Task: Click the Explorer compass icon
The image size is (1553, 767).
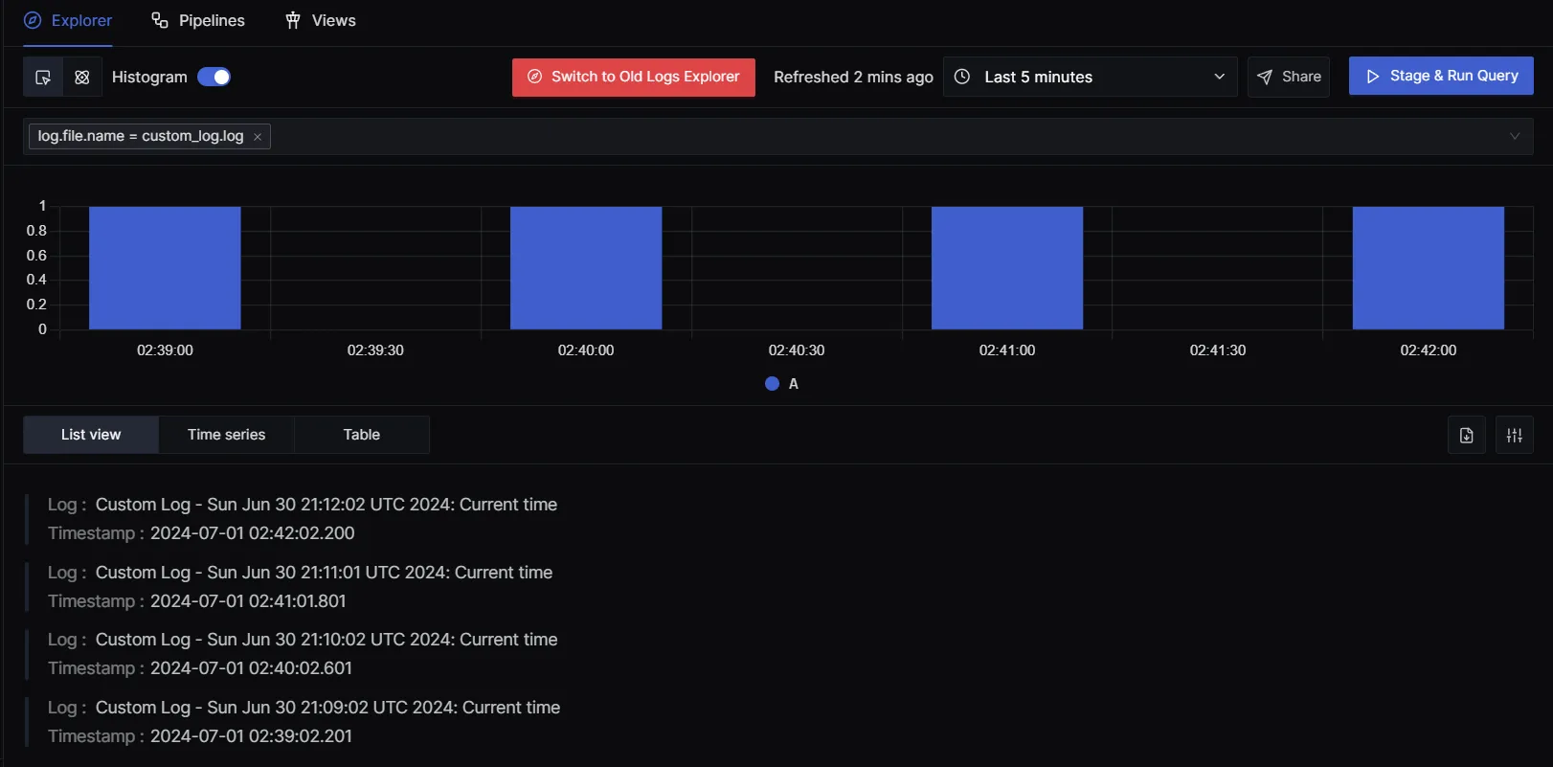Action: (x=33, y=20)
